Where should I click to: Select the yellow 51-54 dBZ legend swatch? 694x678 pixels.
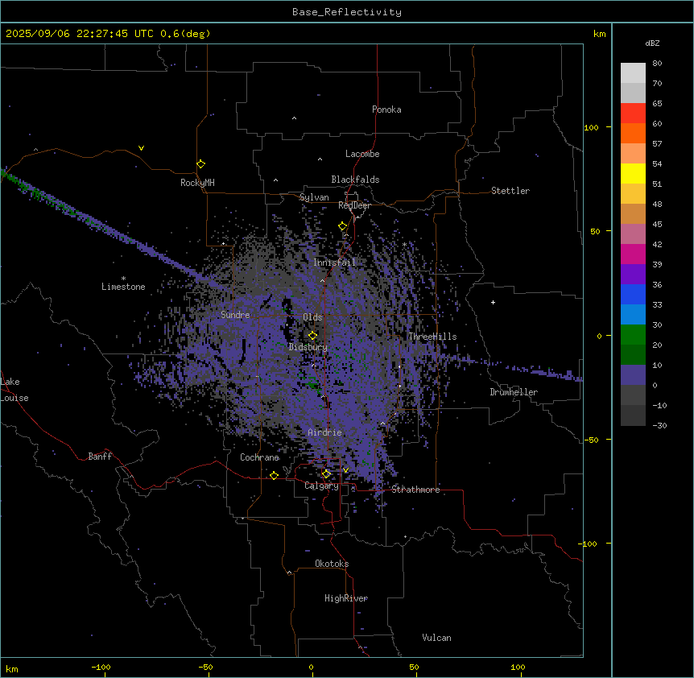point(633,173)
